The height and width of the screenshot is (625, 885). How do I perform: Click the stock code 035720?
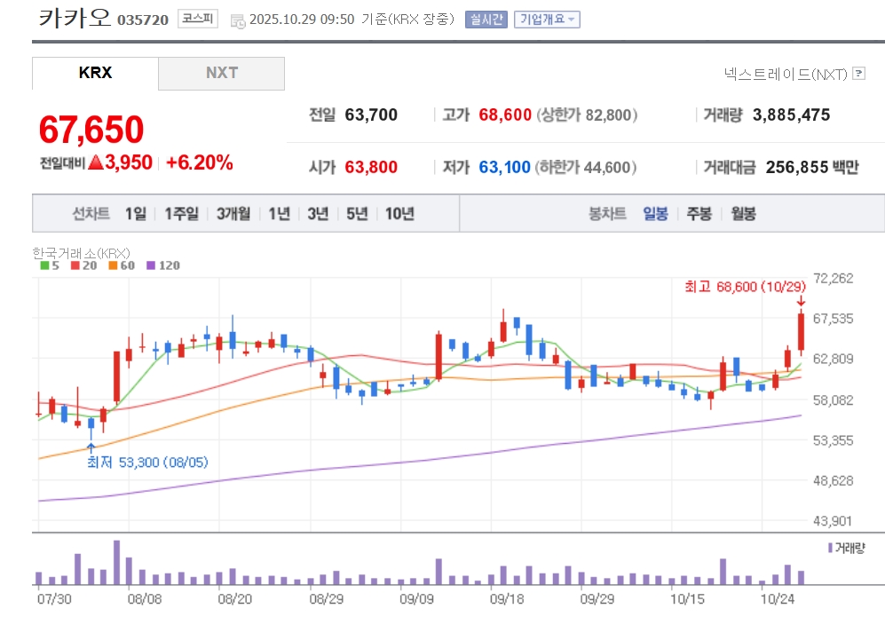click(x=143, y=20)
